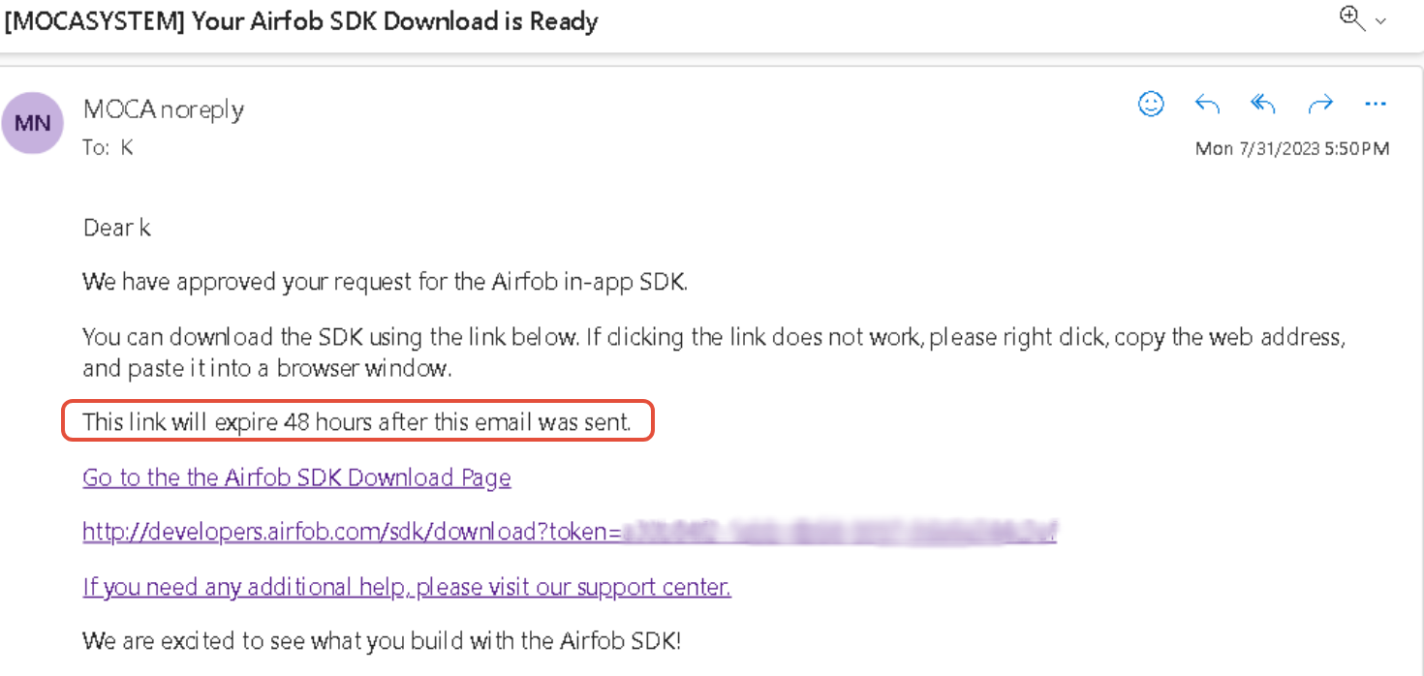The width and height of the screenshot is (1424, 676).
Task: Click the excited closing sentence
Action: [x=382, y=641]
